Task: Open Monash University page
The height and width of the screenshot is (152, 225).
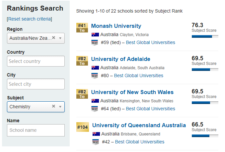Action: (x=116, y=26)
